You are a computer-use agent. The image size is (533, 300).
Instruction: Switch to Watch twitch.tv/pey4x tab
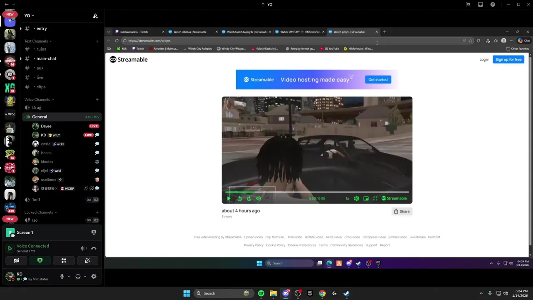[x=246, y=32]
